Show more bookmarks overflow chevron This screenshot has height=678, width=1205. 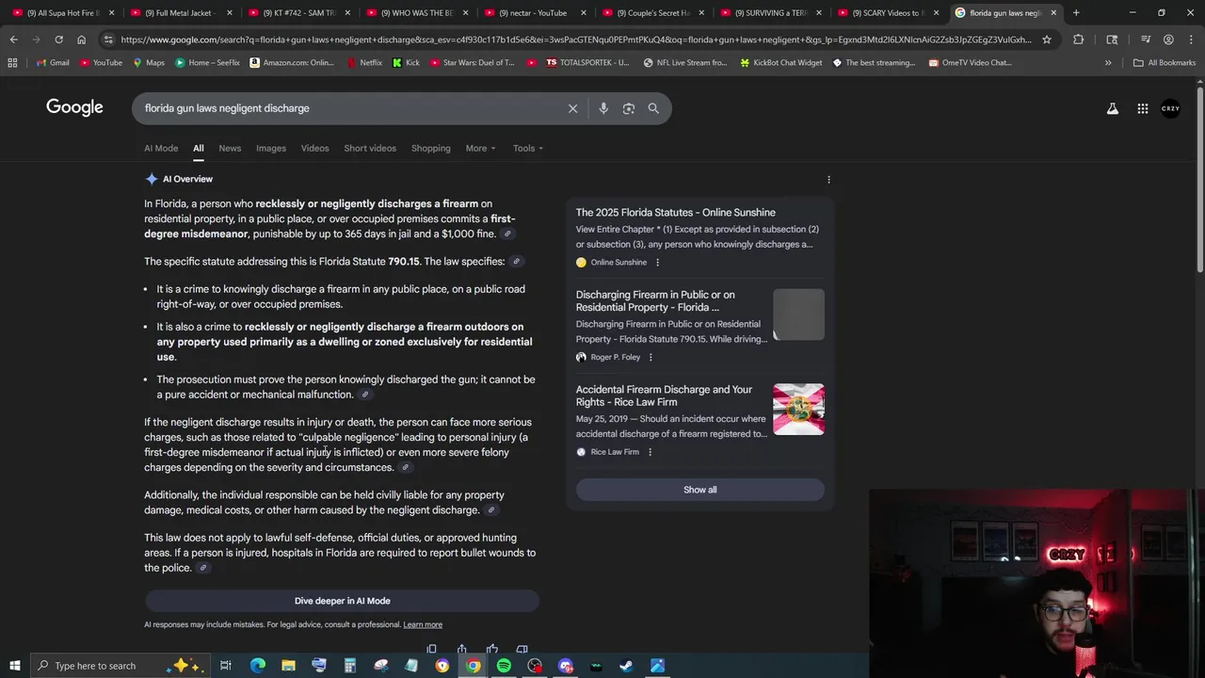[x=1108, y=63]
